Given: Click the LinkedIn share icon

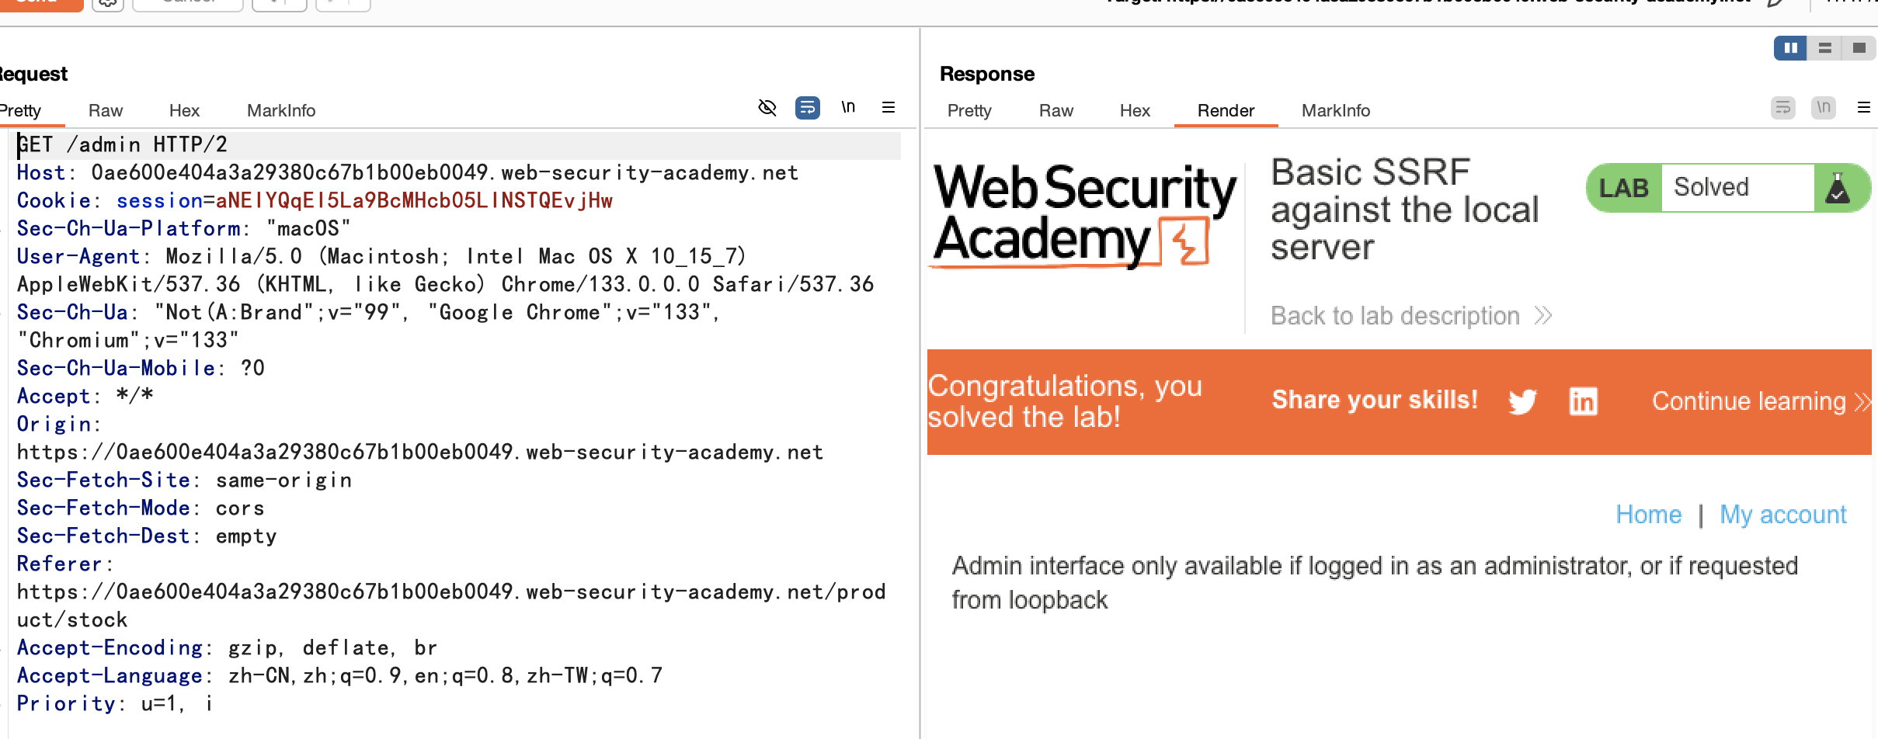Looking at the screenshot, I should coord(1583,401).
